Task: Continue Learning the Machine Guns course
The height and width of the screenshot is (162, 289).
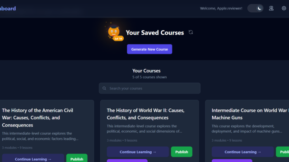Action: pos(243,152)
